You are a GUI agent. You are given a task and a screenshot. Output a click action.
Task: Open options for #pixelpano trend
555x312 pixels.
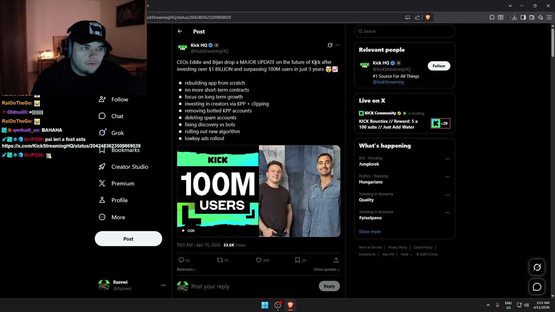point(447,213)
